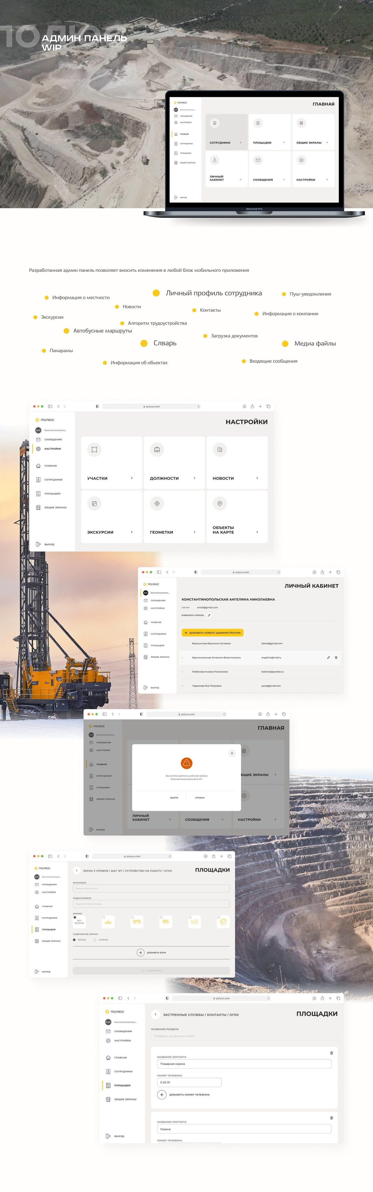
Task: Click the Подзаголовок input field
Action: click(x=151, y=904)
